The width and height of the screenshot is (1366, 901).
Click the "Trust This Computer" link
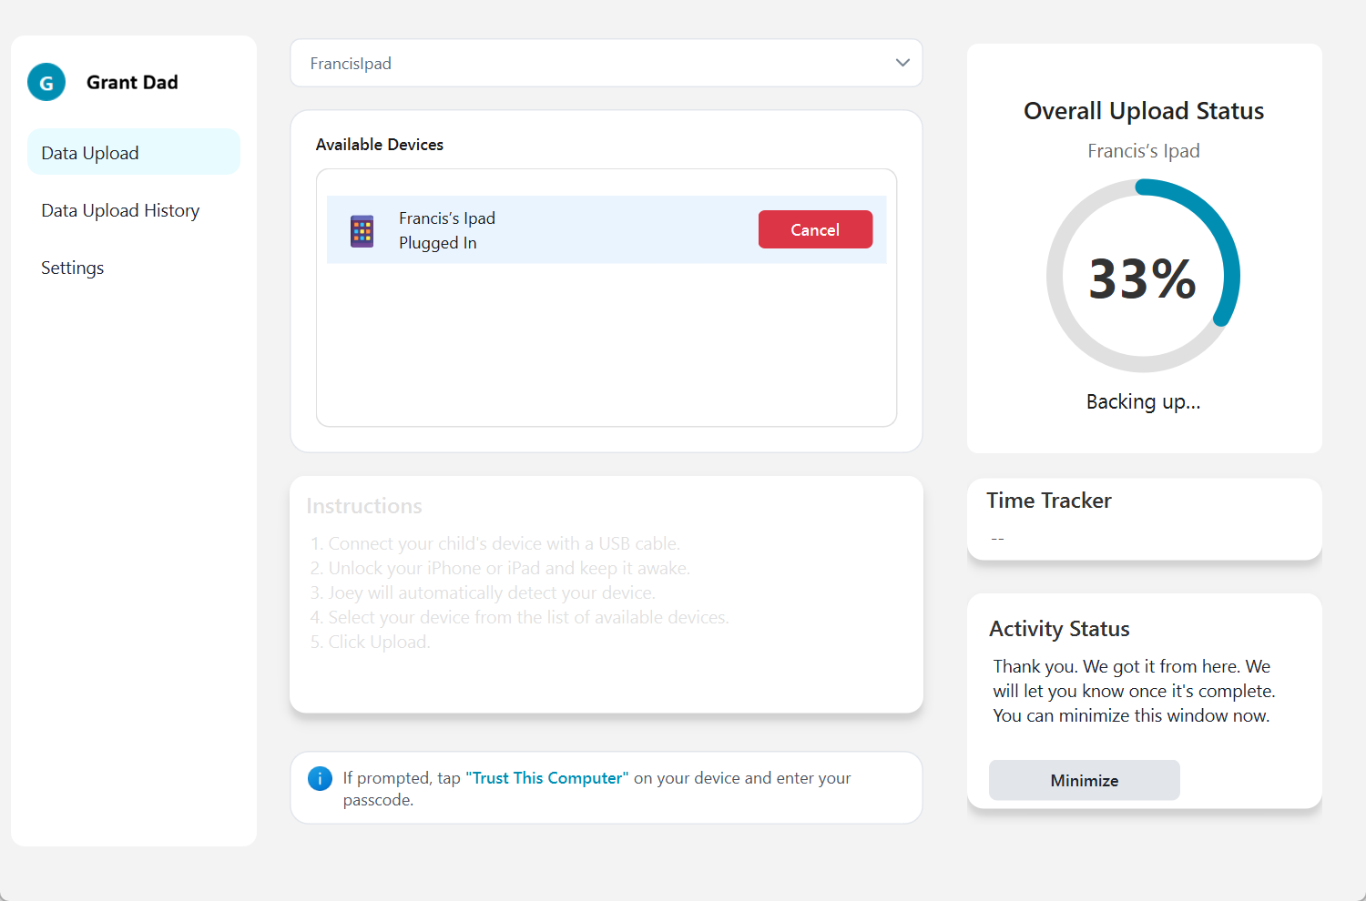[547, 778]
